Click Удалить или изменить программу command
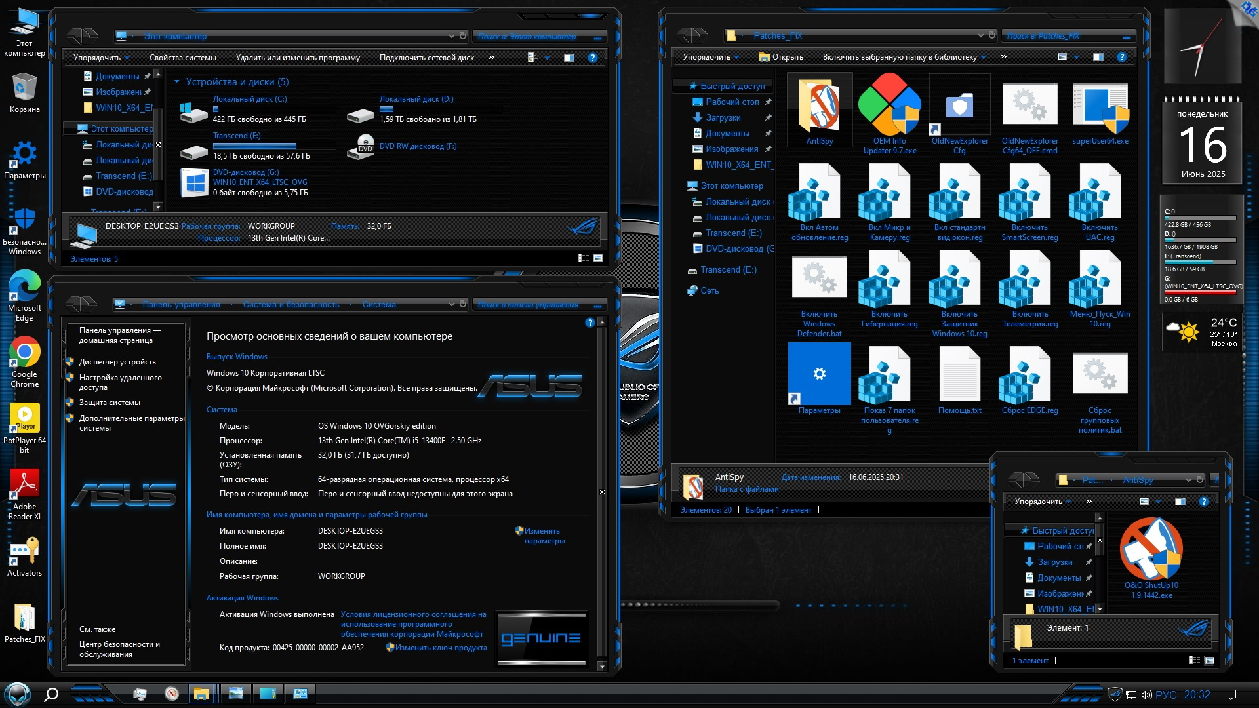1259x708 pixels. coord(298,58)
